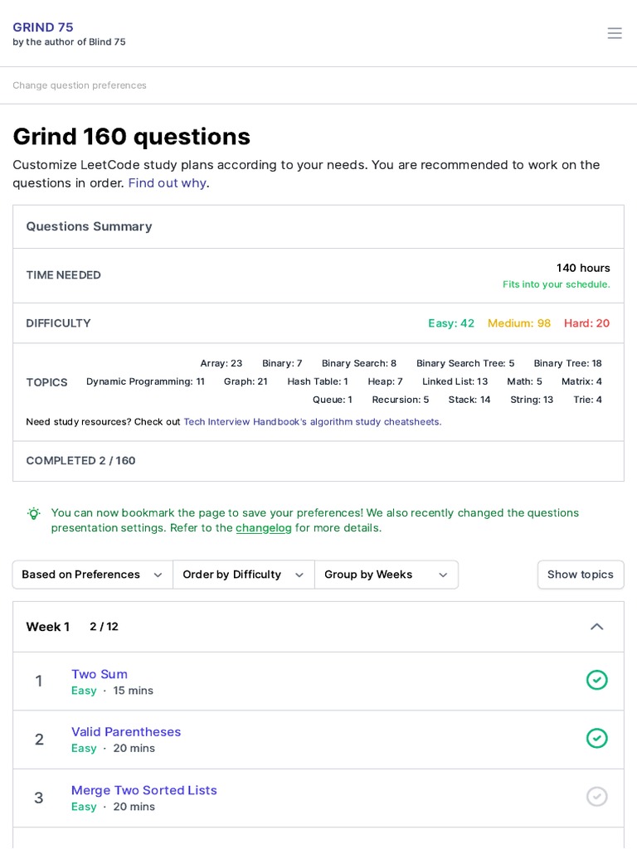Open Order by Difficulty dropdown

pos(243,575)
